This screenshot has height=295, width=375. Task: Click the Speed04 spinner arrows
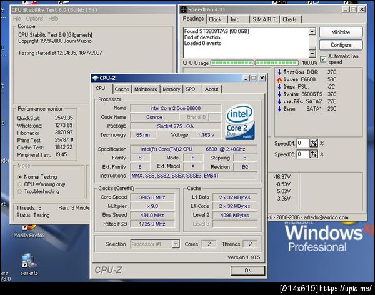tap(314, 143)
